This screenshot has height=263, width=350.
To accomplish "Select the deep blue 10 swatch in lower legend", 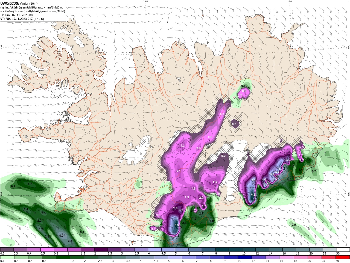I will tap(244, 257).
